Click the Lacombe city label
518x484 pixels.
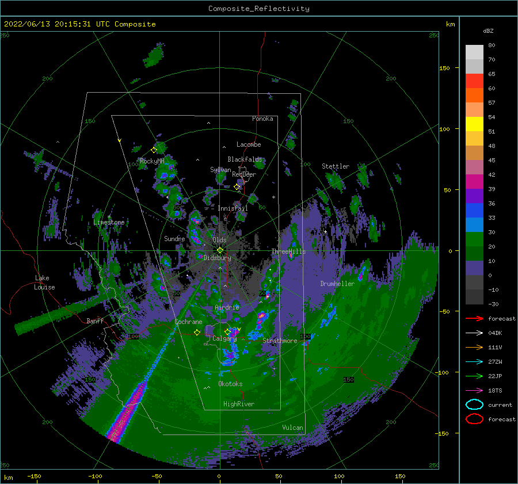[249, 144]
